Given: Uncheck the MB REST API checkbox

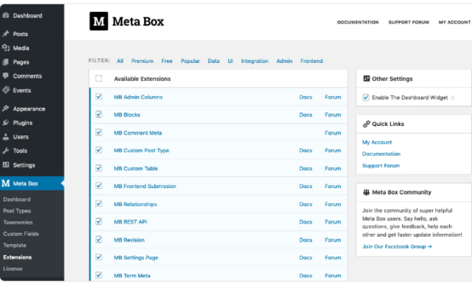Looking at the screenshot, I should pos(99,222).
